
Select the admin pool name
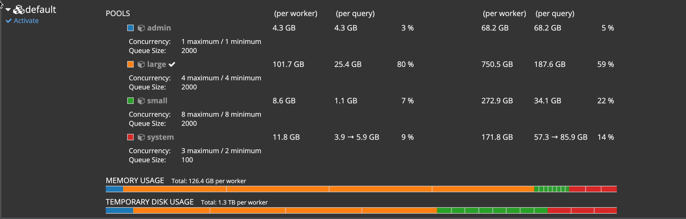159,28
